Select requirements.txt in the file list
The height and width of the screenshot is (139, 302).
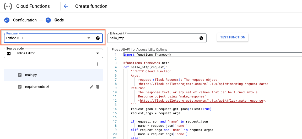click(x=37, y=87)
